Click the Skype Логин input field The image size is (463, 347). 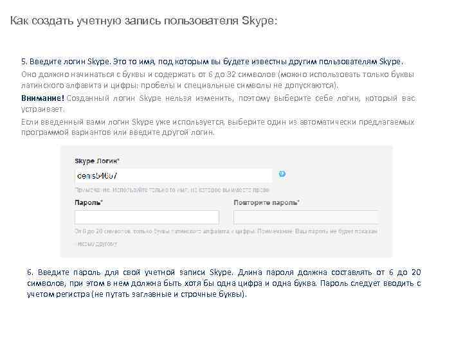pyautogui.click(x=174, y=175)
